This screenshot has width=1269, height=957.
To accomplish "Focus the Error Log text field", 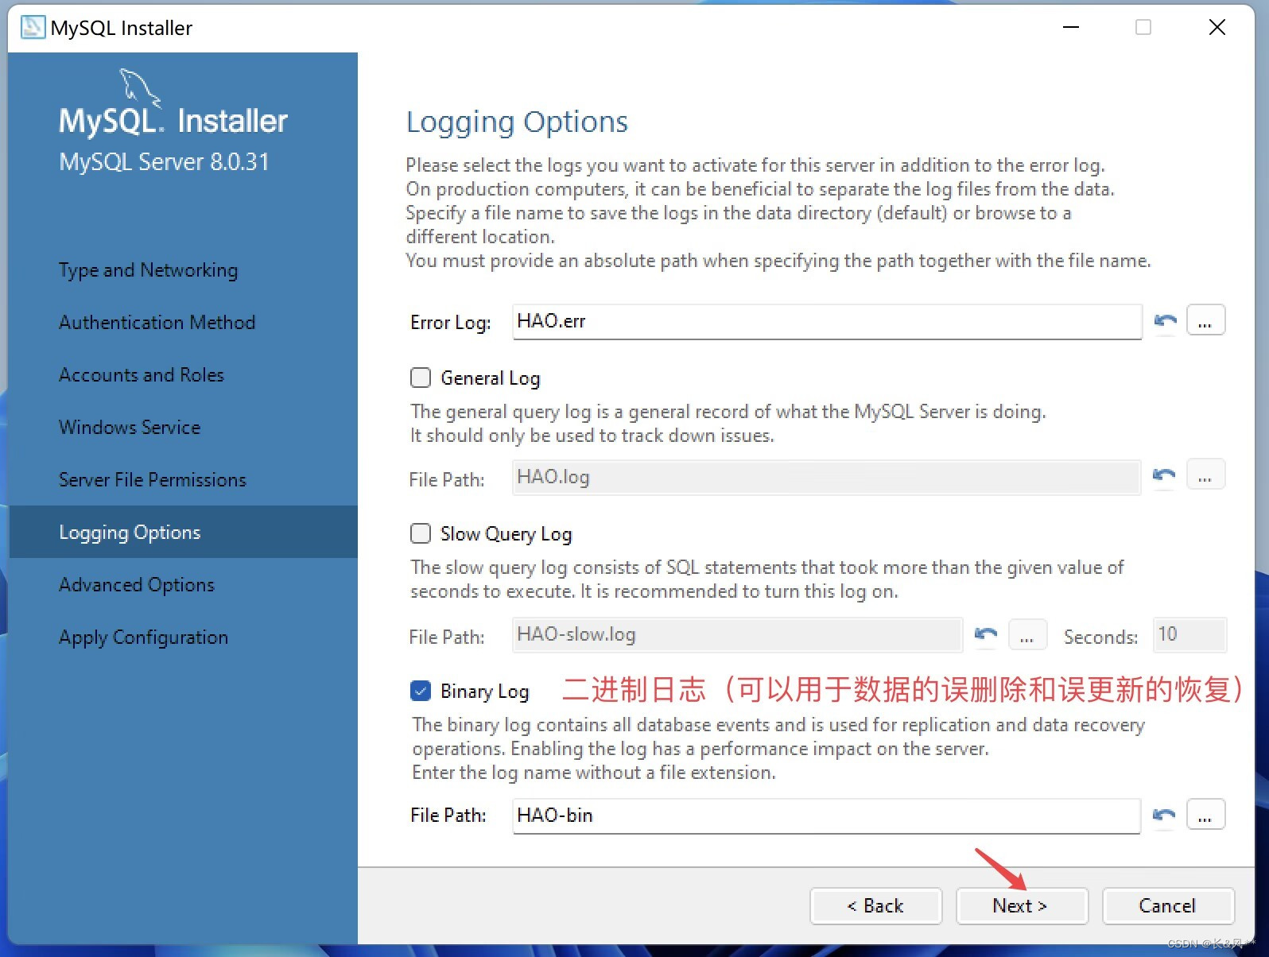I will pyautogui.click(x=827, y=321).
